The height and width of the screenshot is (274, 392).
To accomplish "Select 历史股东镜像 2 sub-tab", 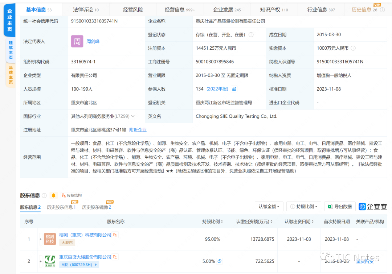I will (x=97, y=207).
